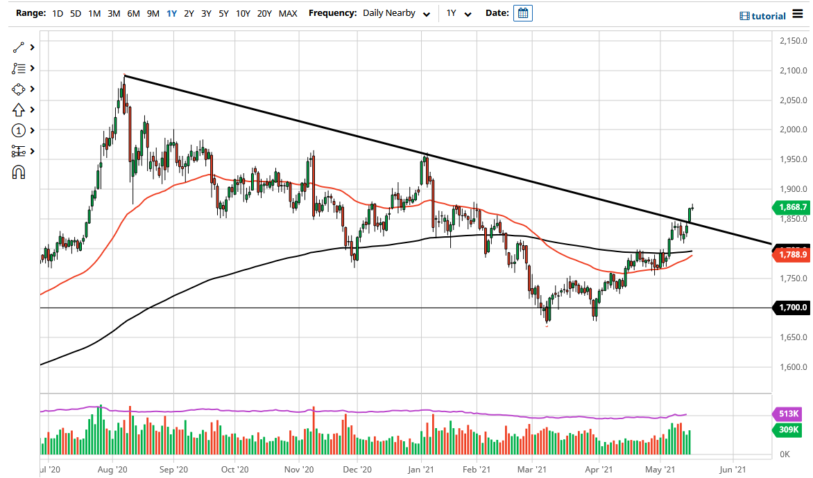The height and width of the screenshot is (478, 813).
Task: Expand the line tool options chevron
Action: (x=32, y=48)
